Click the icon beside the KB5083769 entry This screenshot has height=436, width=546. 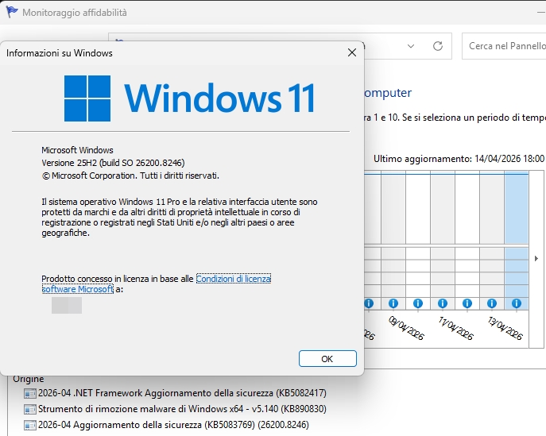click(30, 425)
